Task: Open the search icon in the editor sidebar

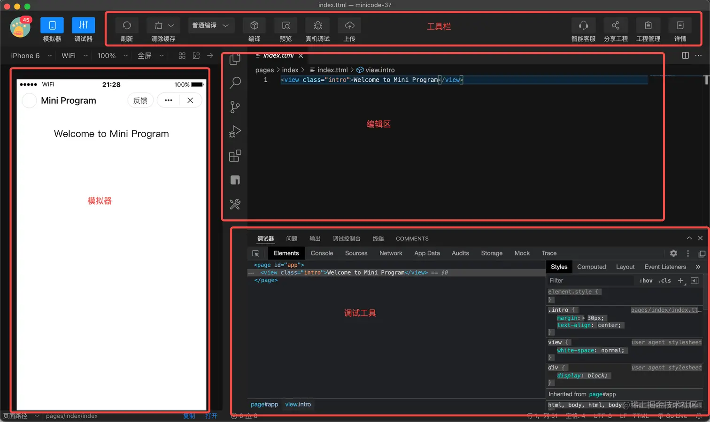Action: click(x=235, y=83)
